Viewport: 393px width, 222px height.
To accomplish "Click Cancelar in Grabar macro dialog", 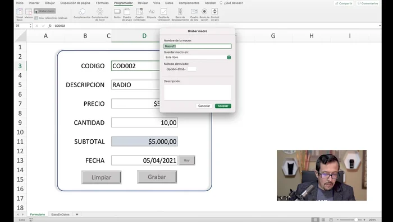I will [204, 106].
